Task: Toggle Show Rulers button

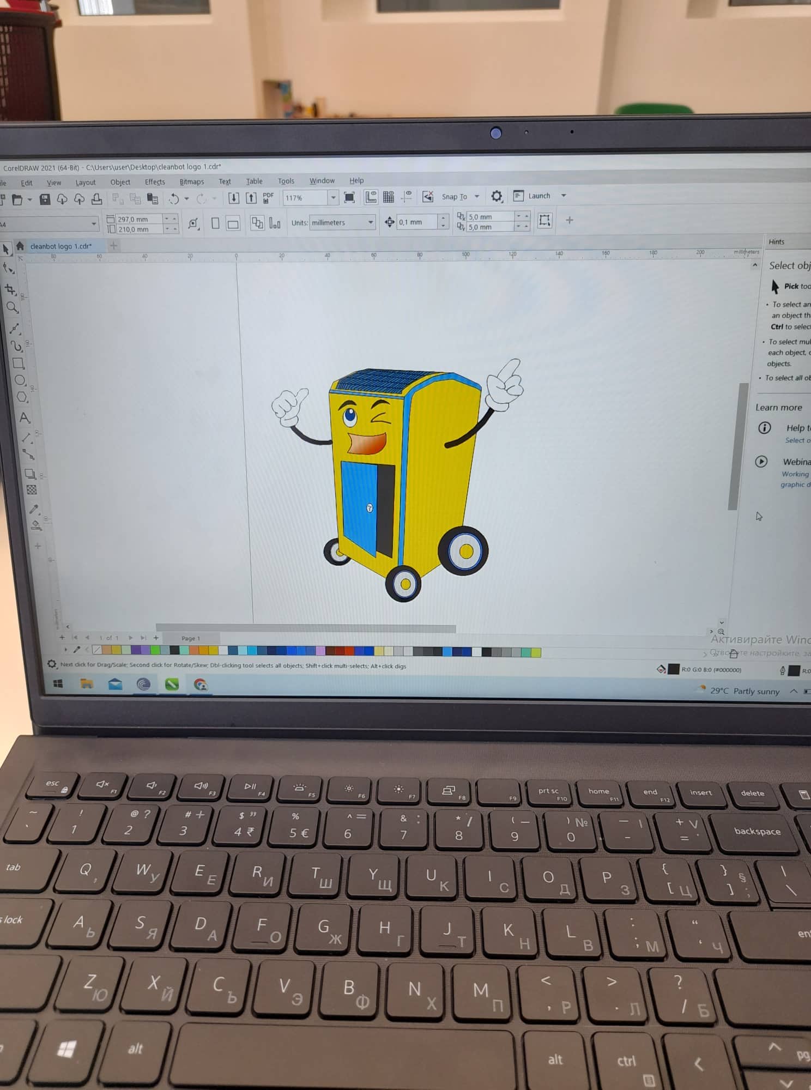Action: 371,197
